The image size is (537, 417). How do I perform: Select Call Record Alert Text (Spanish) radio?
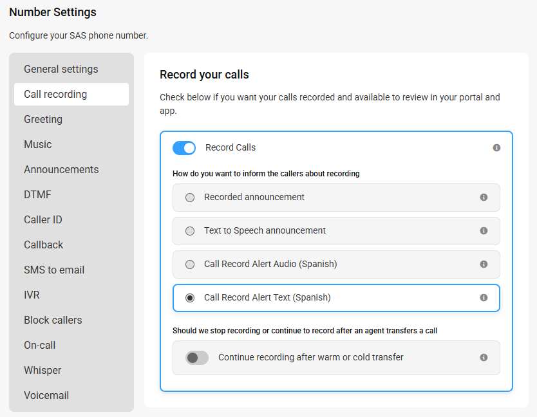coord(190,298)
